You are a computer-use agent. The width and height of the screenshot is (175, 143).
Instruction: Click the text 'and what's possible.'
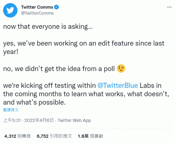(x=34, y=102)
